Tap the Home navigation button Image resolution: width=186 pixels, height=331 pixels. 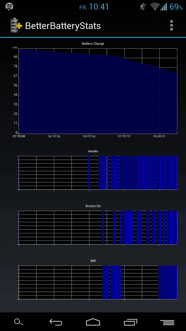93,322
